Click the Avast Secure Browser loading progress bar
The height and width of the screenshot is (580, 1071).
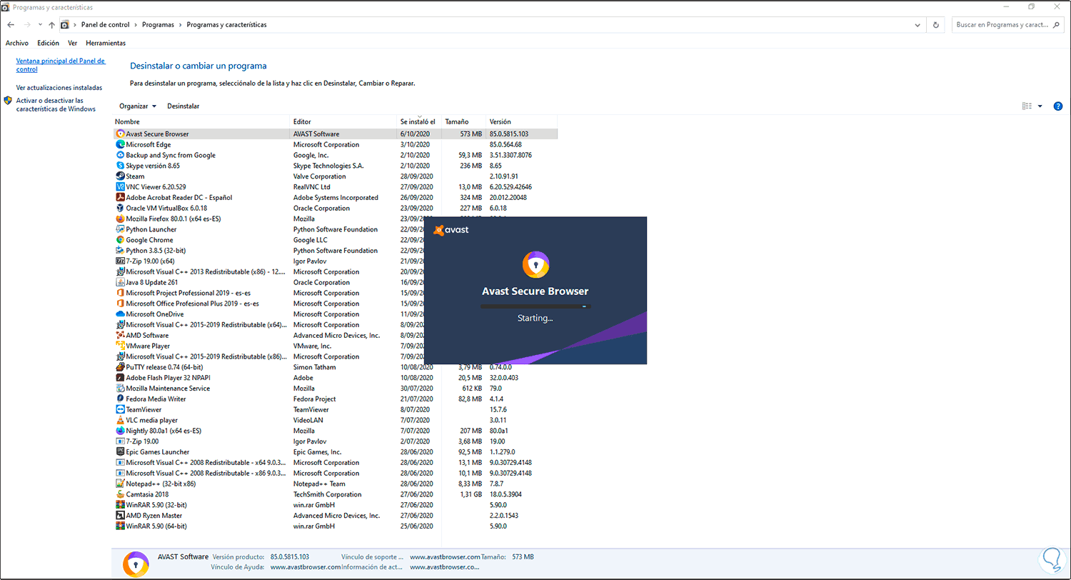click(534, 306)
